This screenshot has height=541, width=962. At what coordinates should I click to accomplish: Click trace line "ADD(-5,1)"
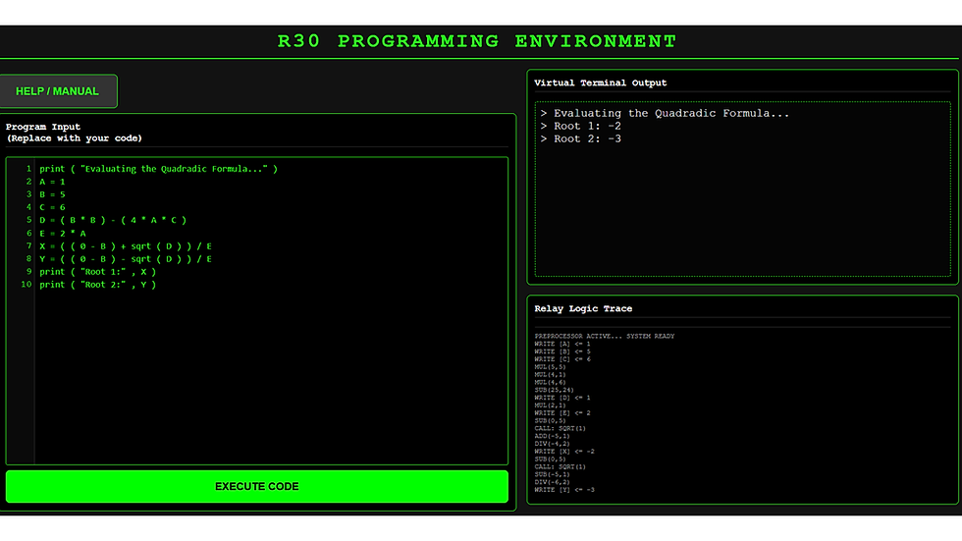(552, 436)
